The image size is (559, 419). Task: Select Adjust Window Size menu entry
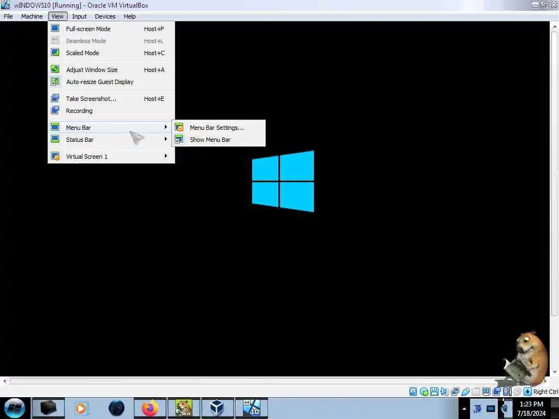(x=111, y=70)
